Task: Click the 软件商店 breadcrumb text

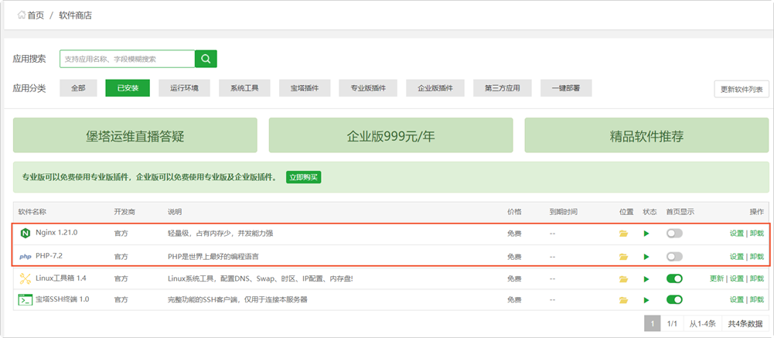Action: tap(76, 15)
